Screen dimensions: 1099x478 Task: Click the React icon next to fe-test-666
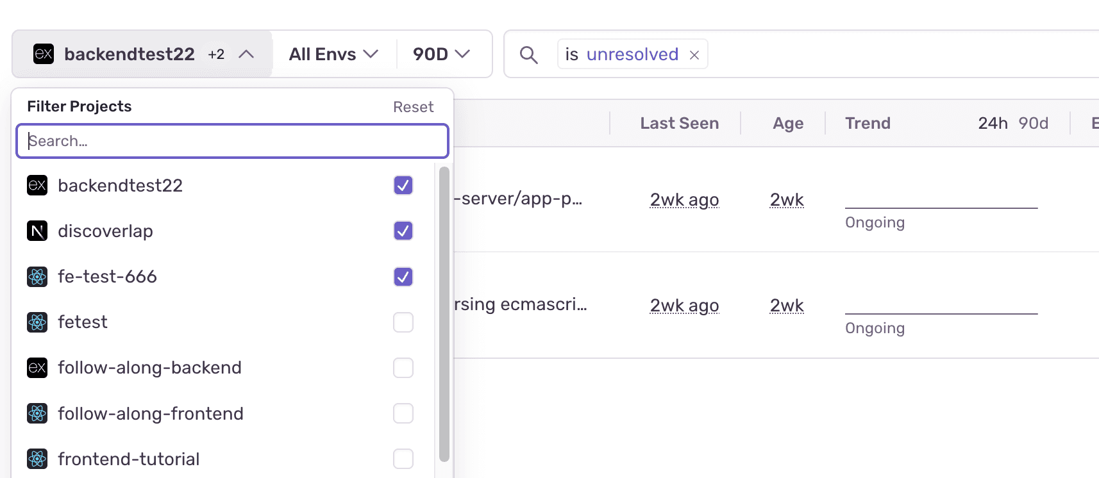(x=38, y=276)
